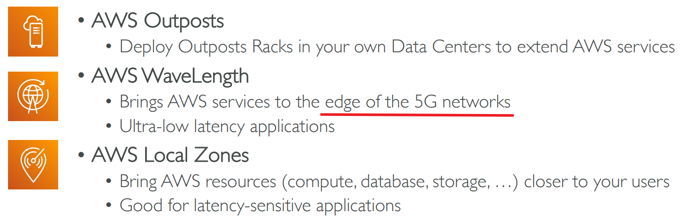Click the bullet dot before AWS Local Zones
The width and height of the screenshot is (690, 221).
tap(82, 156)
